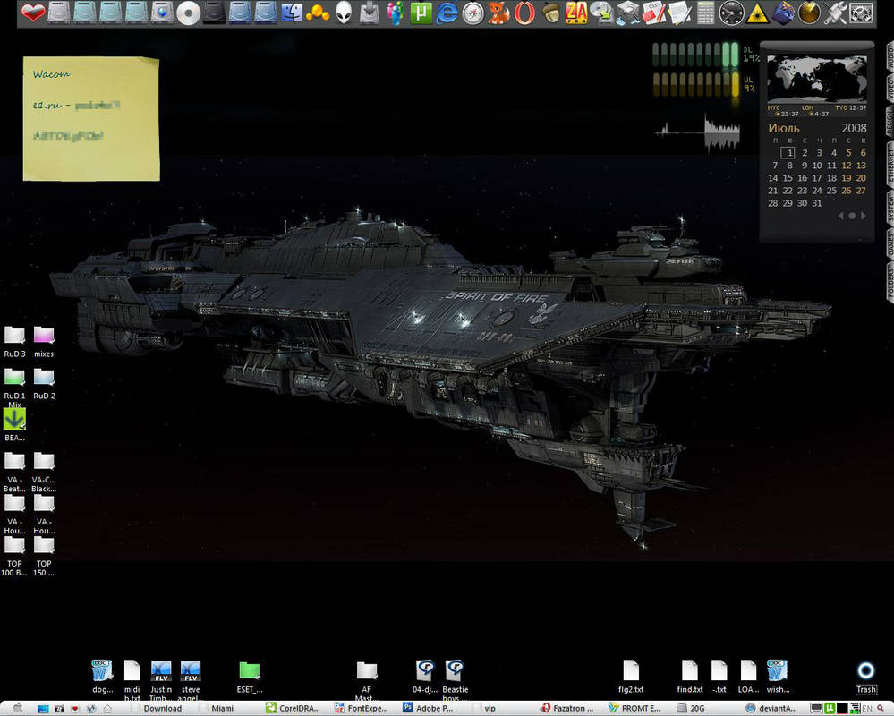Viewport: 894px width, 716px height.
Task: Click the Apple logo start button
Action: click(x=18, y=708)
